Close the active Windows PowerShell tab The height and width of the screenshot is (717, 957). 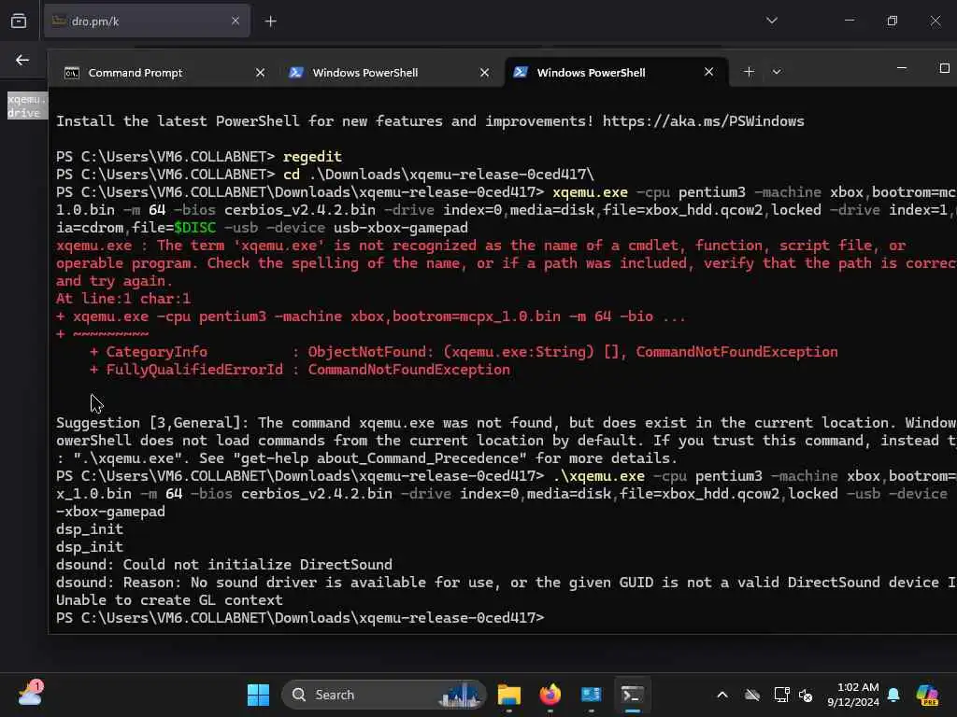click(x=708, y=72)
